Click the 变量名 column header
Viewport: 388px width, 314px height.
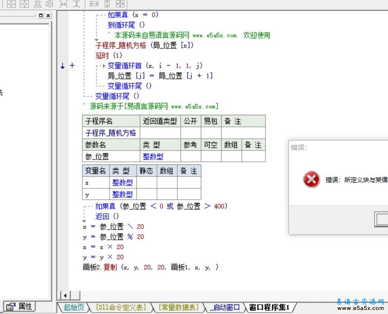[x=96, y=171]
